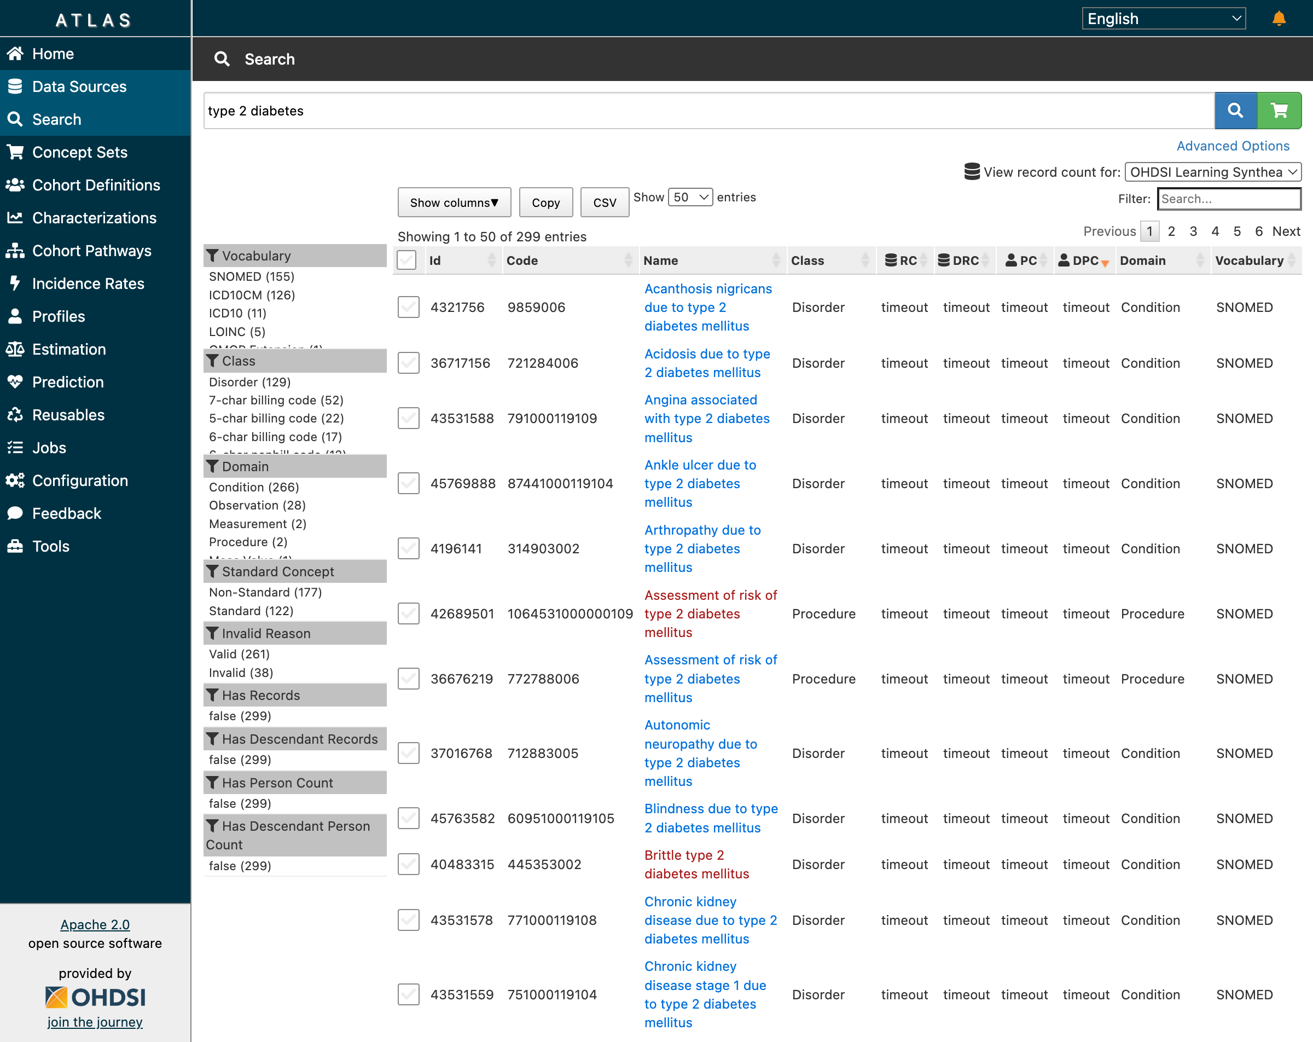Check the row for concept 4321756
This screenshot has height=1042, width=1313.
point(409,307)
